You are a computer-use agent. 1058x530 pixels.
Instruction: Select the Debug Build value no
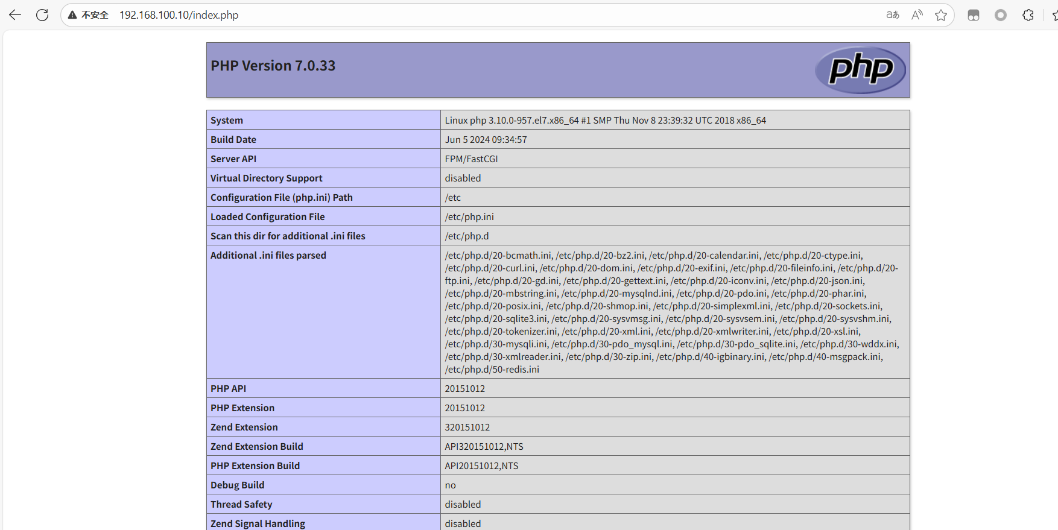coord(451,485)
